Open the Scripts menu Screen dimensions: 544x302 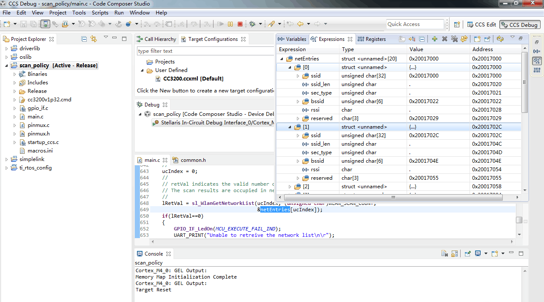tap(100, 13)
